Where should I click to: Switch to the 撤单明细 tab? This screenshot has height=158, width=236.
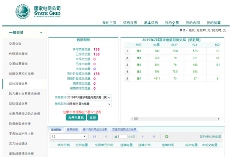(72, 130)
